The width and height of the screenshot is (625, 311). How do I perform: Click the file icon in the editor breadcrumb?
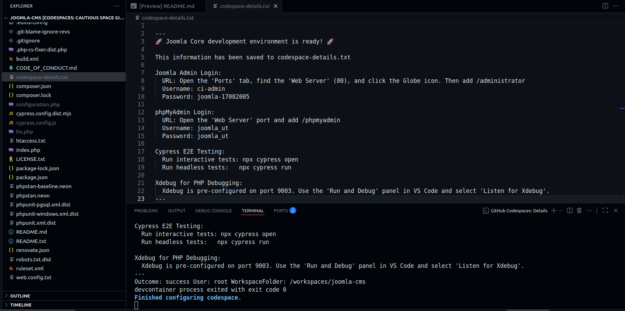[138, 18]
